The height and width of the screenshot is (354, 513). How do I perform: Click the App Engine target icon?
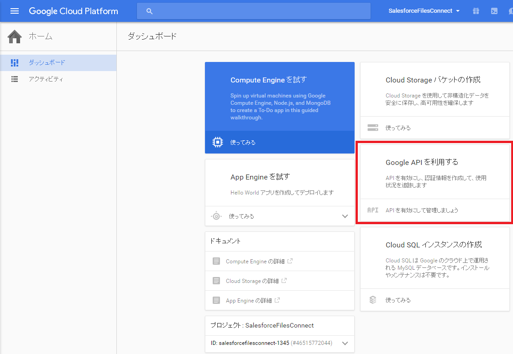click(216, 216)
